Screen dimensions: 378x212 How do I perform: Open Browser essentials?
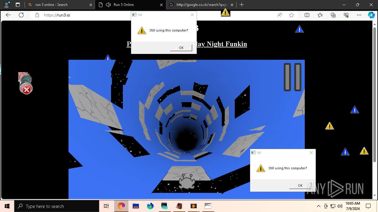click(346, 15)
